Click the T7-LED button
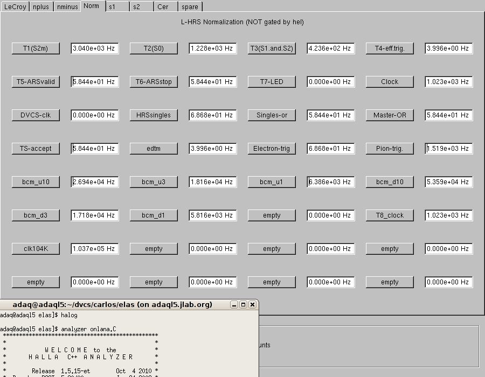Screen dimensions: 485x377 (272, 82)
